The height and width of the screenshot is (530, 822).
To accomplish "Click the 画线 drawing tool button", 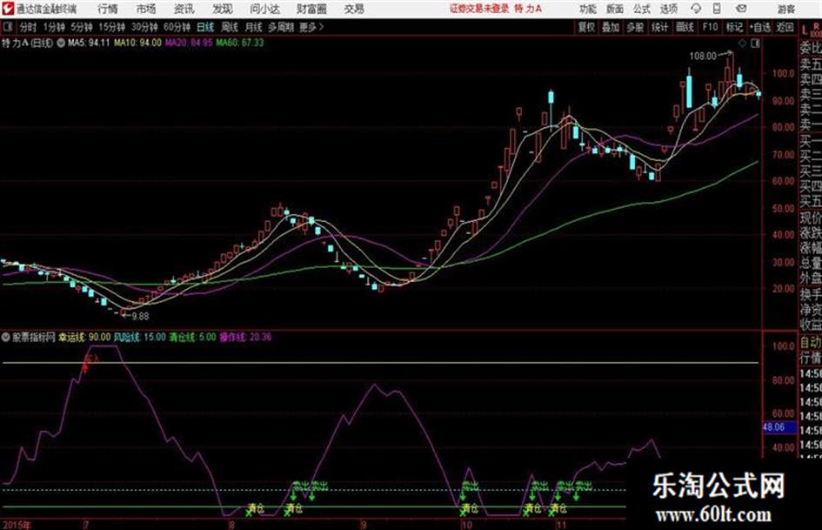I will (x=685, y=27).
